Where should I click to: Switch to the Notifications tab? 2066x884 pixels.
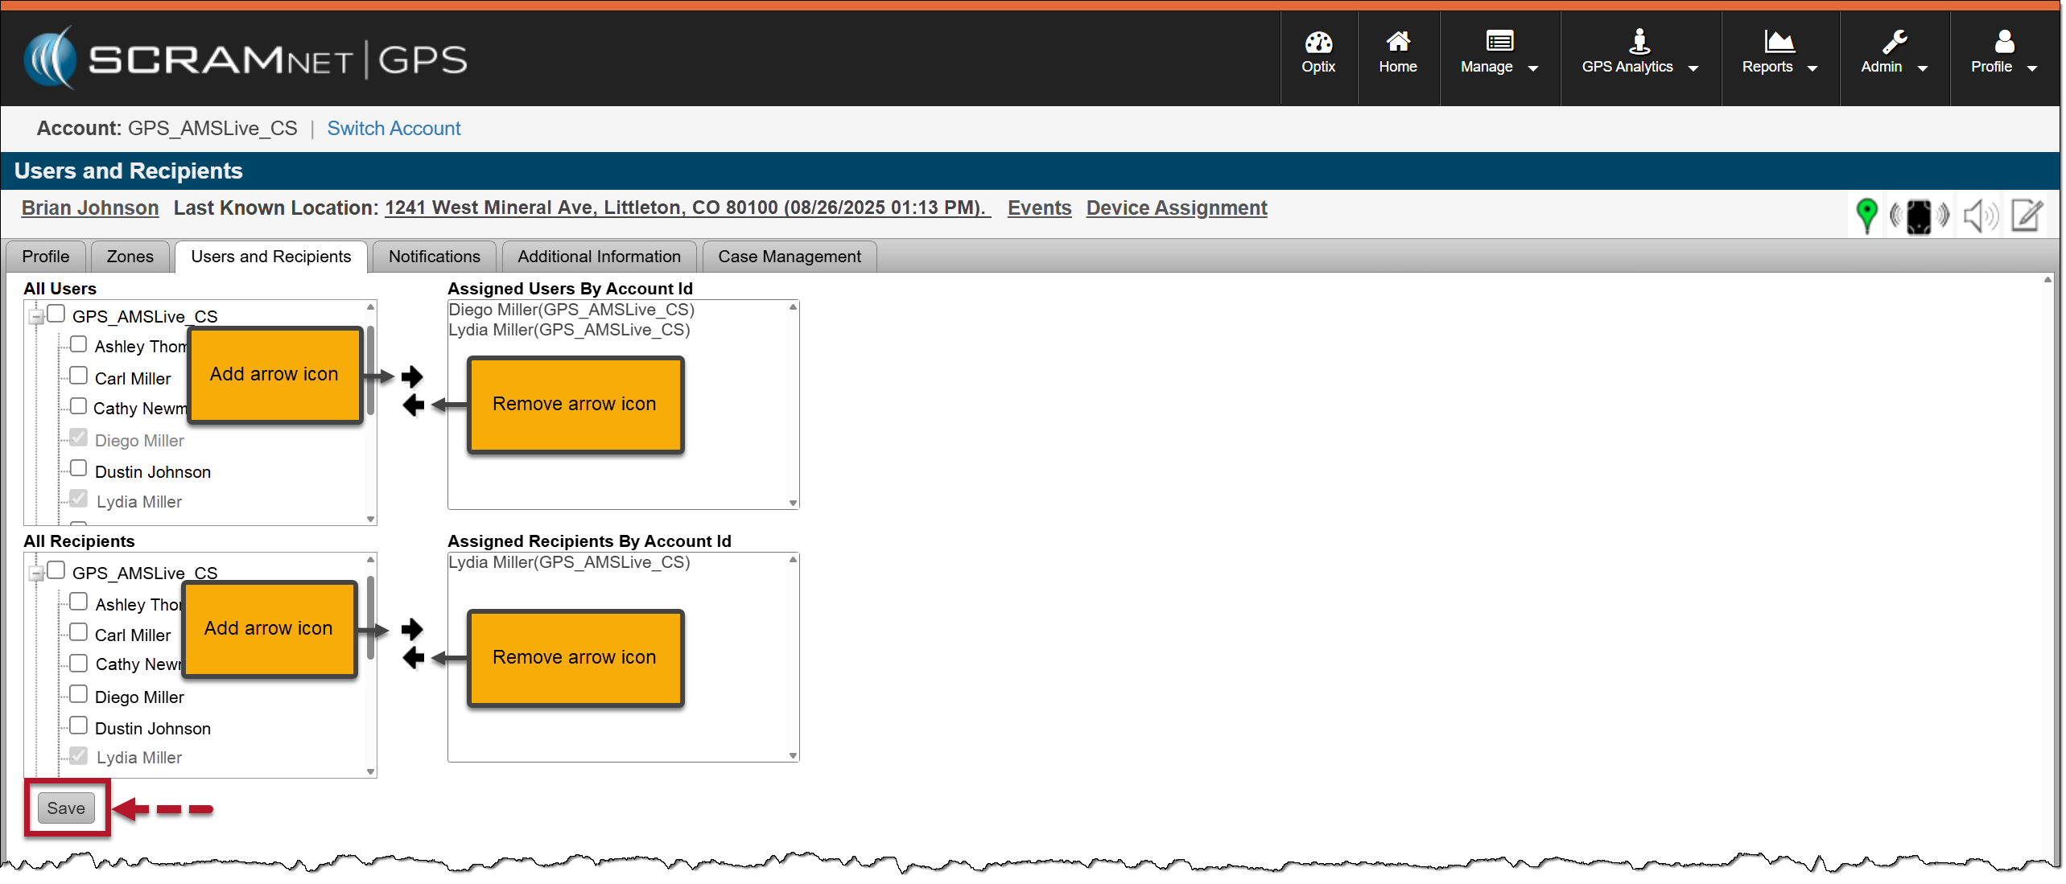point(434,257)
